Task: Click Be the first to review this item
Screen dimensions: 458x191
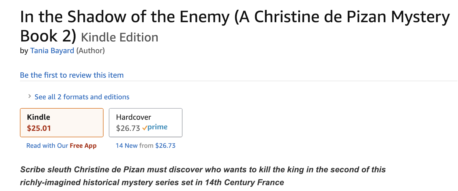Action: 72,75
